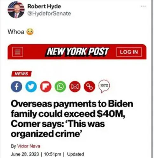This screenshot has width=154, height=158.
Task: Open the tweet's three-dot more options menu
Action: click(143, 6)
